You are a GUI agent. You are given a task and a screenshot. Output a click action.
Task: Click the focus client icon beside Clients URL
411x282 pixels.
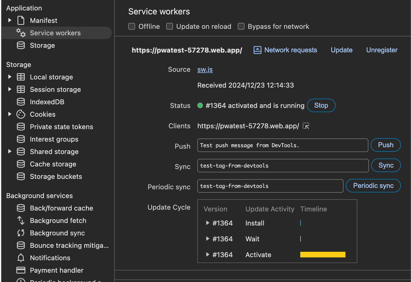coord(306,126)
